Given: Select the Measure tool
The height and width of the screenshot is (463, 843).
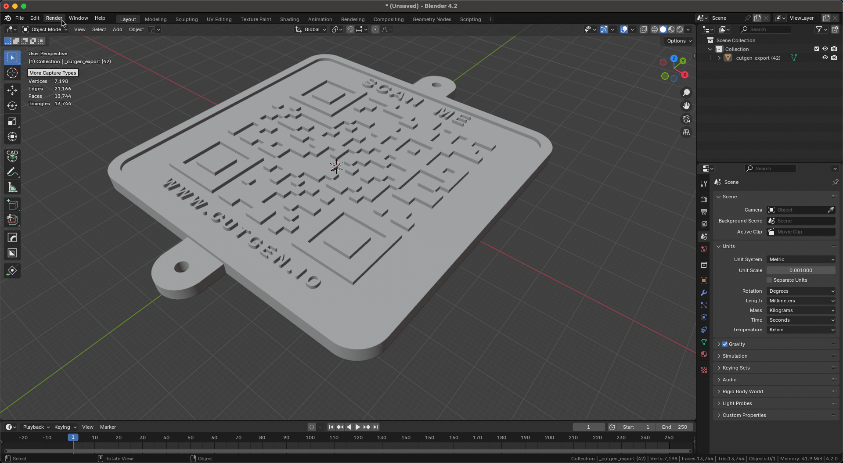Looking at the screenshot, I should (x=12, y=188).
